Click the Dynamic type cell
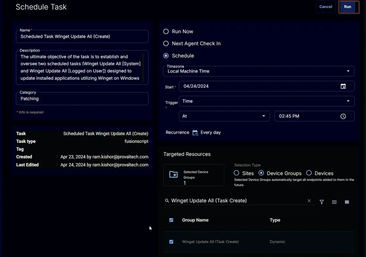The height and width of the screenshot is (257, 366). point(277,242)
